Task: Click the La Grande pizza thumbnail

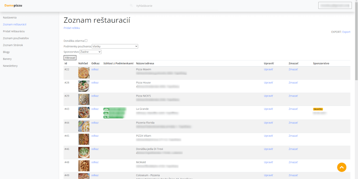Action: coord(84,112)
